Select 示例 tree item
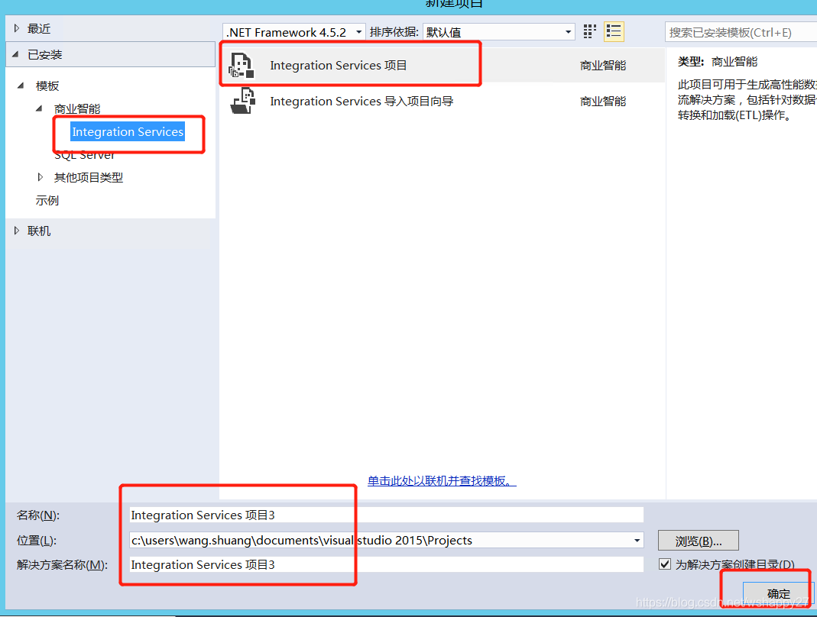Viewport: 817px width, 617px height. tap(47, 201)
